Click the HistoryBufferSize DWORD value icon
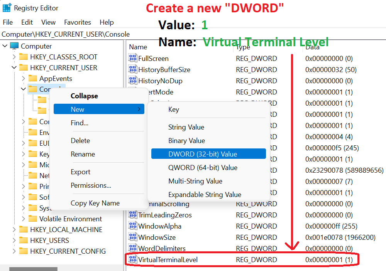The image size is (386, 271). click(x=133, y=69)
